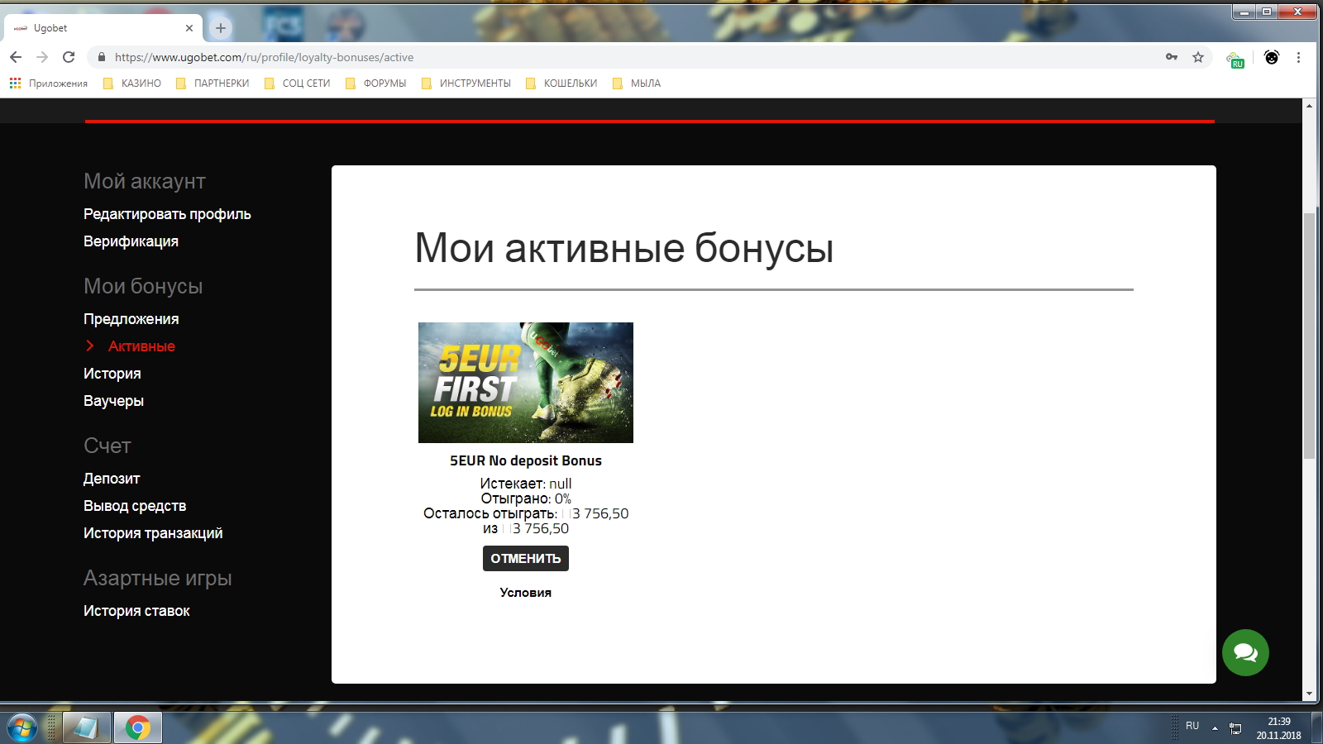This screenshot has height=744, width=1323.
Task: Open the Приложения apps grid icon
Action: point(15,83)
